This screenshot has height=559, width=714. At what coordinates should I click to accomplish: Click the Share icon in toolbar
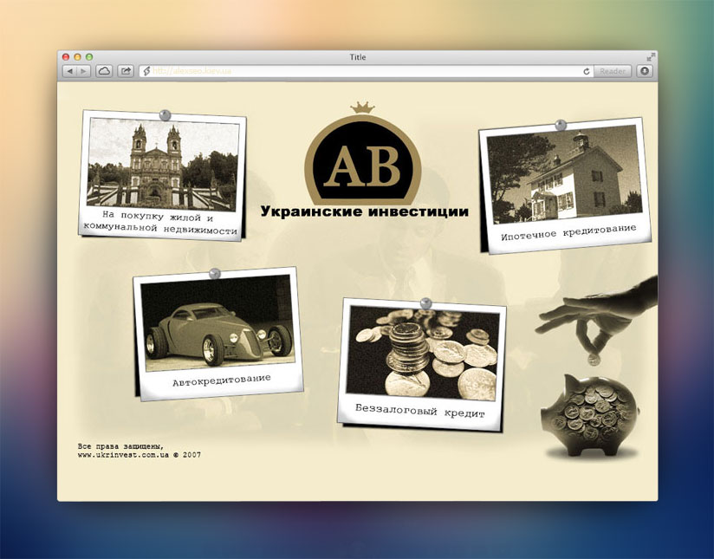125,71
